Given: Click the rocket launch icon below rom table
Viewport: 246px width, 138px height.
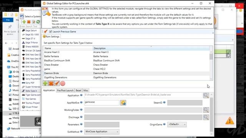Looking at the screenshot, I should 57,84.
